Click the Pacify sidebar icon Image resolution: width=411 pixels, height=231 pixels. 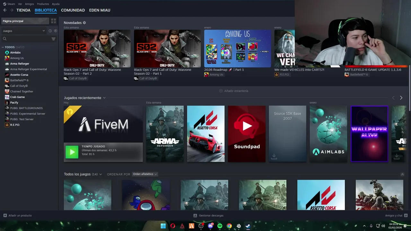[7, 103]
